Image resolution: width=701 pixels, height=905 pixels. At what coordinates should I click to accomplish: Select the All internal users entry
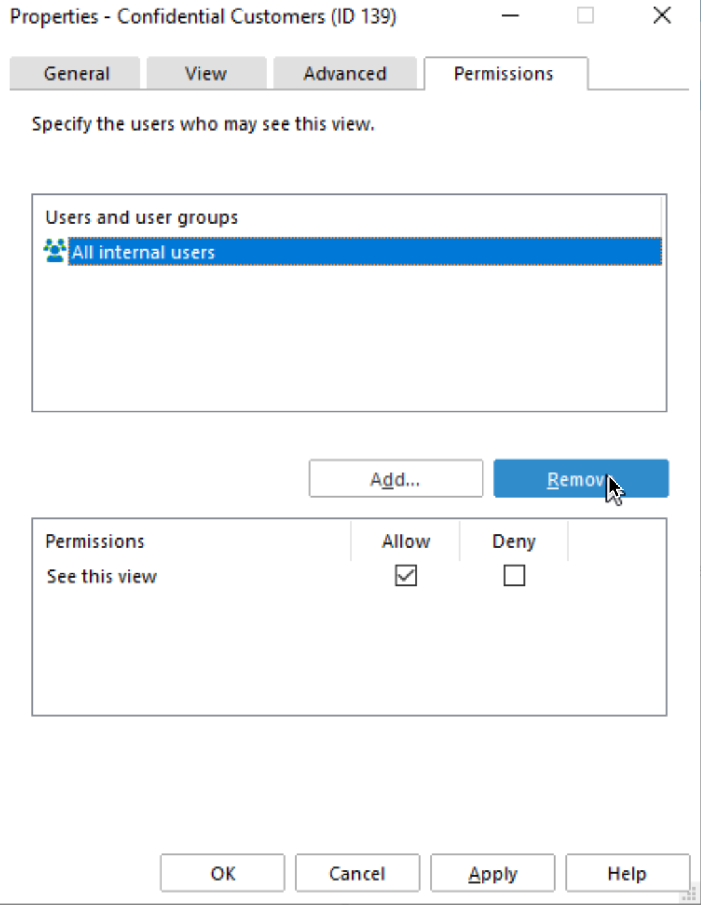365,252
